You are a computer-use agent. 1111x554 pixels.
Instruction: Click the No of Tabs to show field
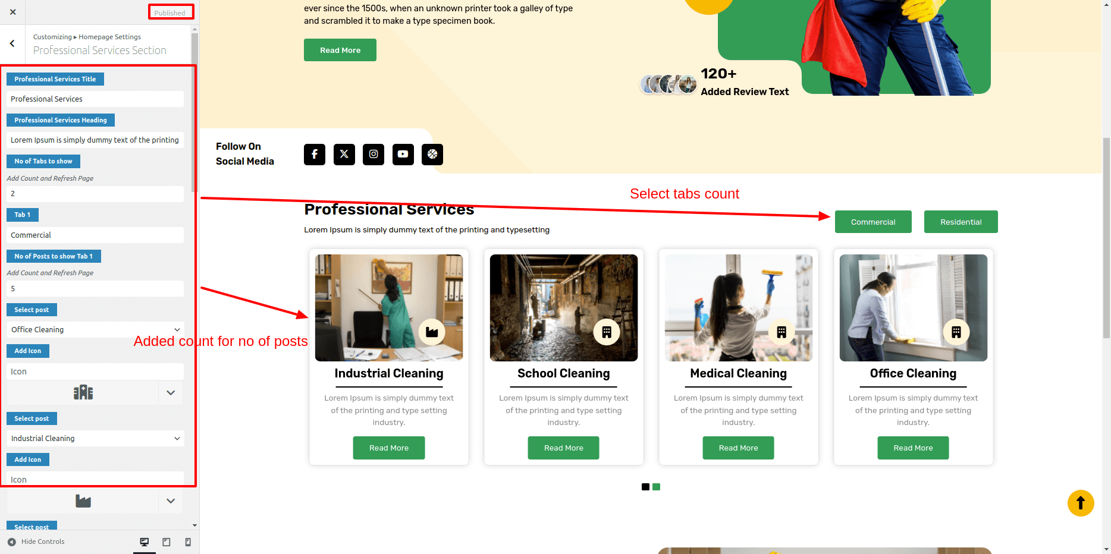[x=95, y=194]
